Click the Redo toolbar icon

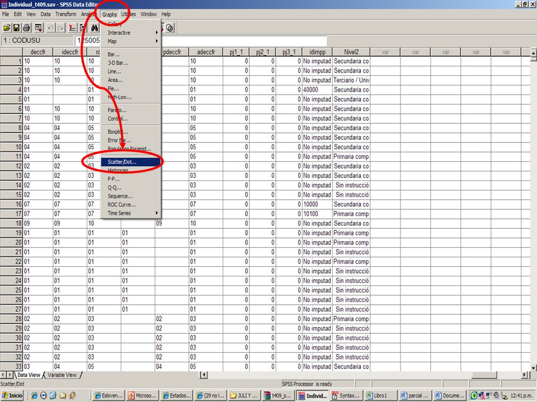[x=60, y=28]
